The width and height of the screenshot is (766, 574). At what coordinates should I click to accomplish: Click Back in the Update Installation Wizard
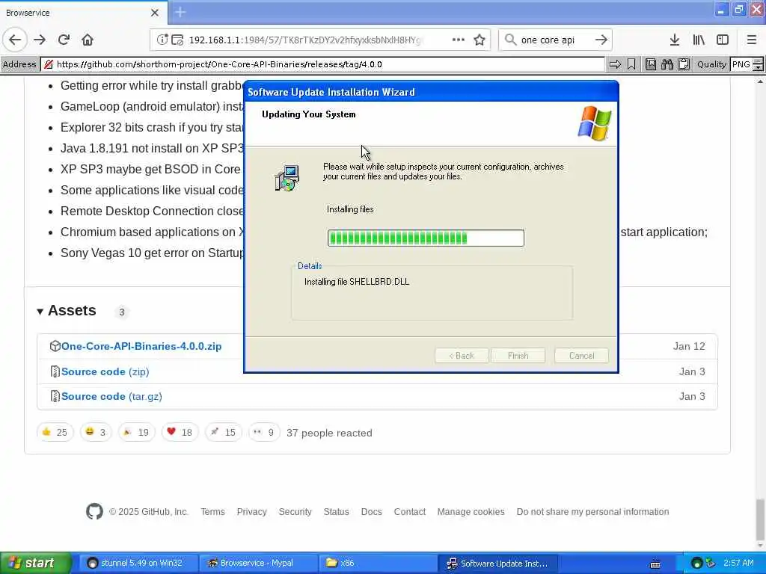[462, 355]
